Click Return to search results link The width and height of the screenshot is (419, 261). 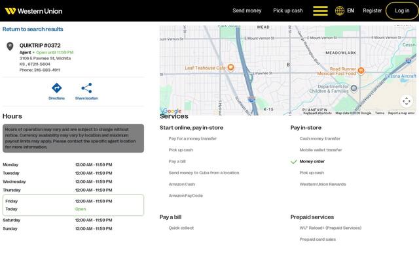[33, 29]
